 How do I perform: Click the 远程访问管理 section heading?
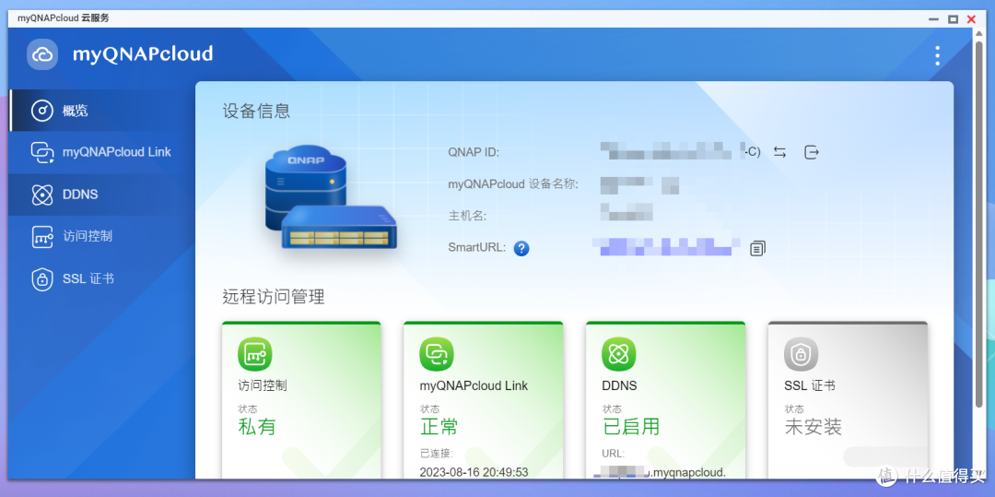point(274,296)
